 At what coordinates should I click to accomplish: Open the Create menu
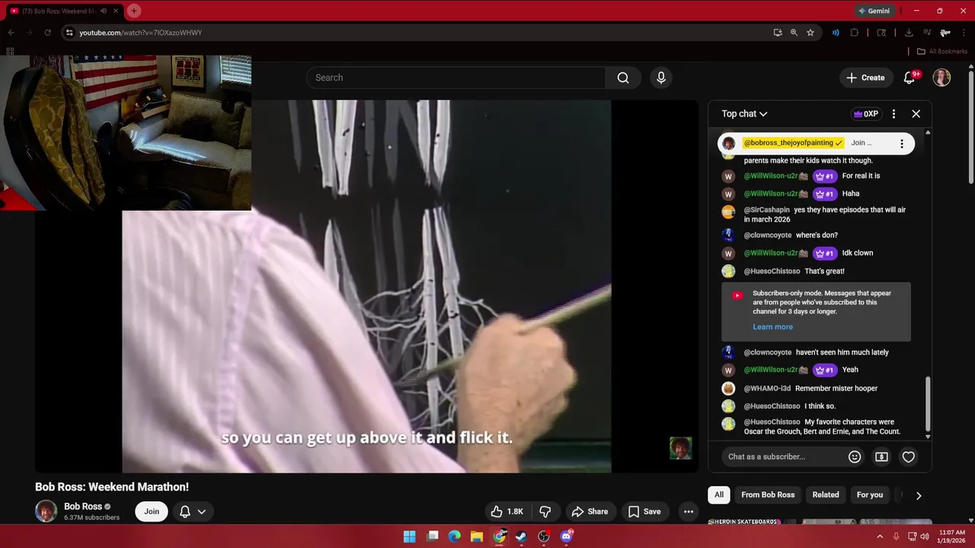(865, 78)
